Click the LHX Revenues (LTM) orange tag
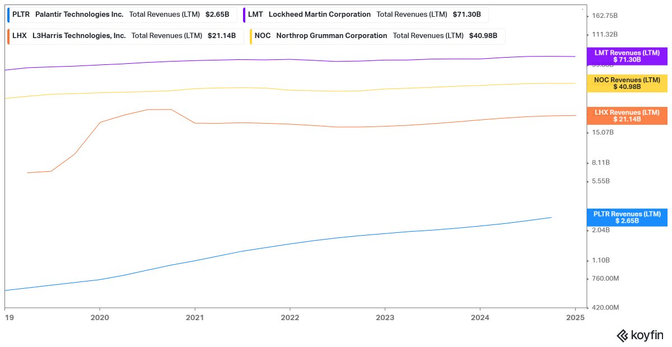This screenshot has height=347, width=672. [627, 116]
